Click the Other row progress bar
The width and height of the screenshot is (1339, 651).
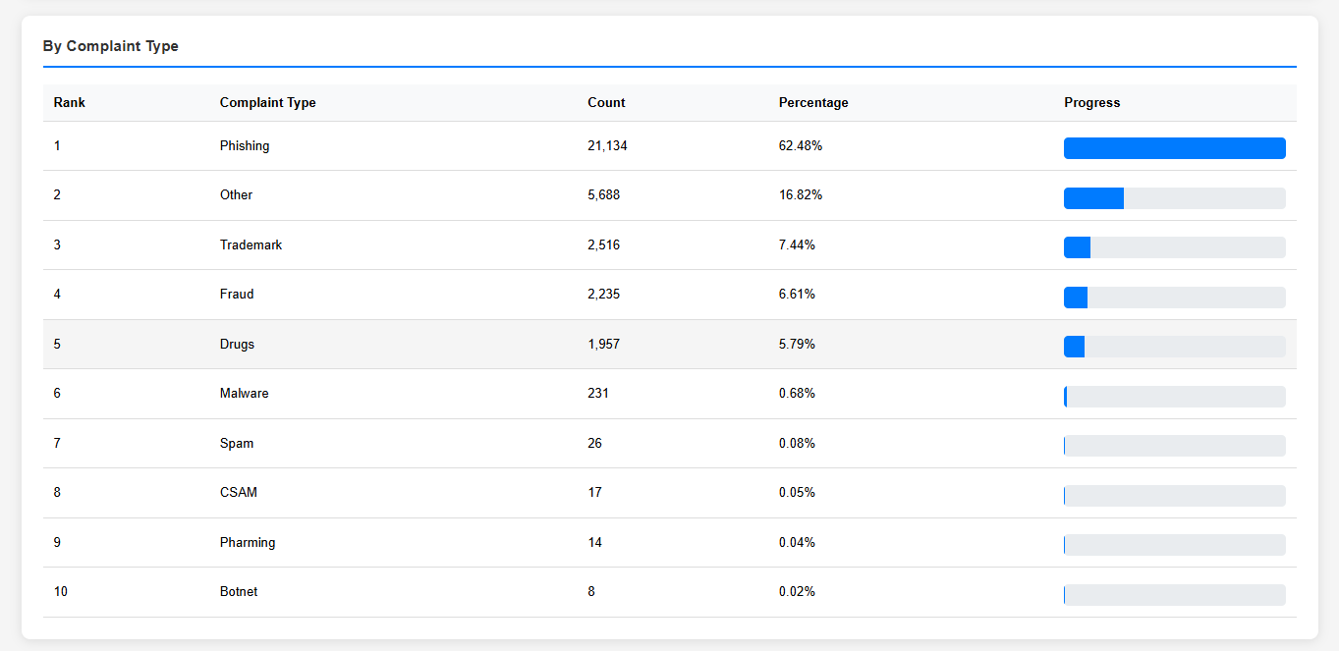1174,198
